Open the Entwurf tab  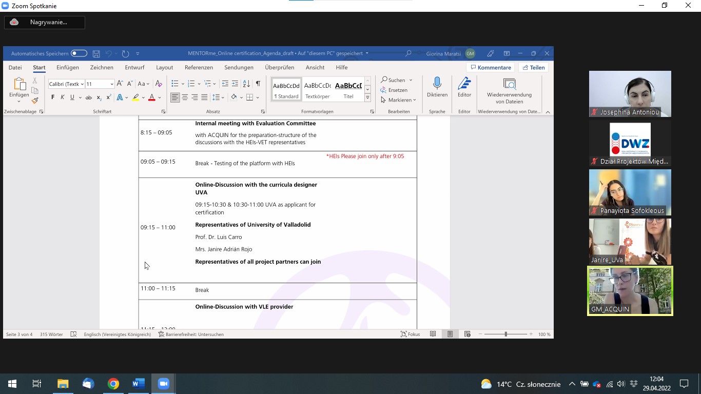click(134, 67)
